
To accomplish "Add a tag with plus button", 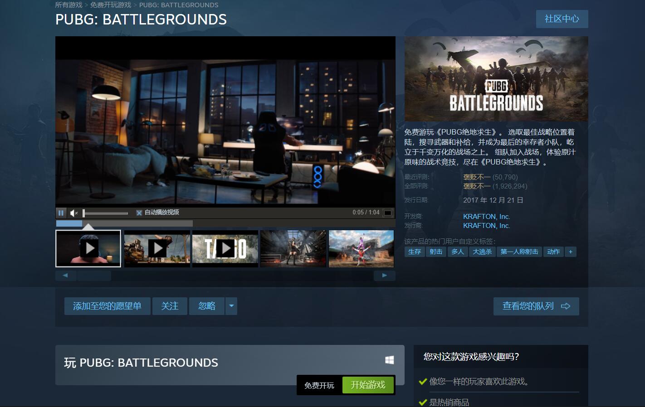I will click(571, 252).
